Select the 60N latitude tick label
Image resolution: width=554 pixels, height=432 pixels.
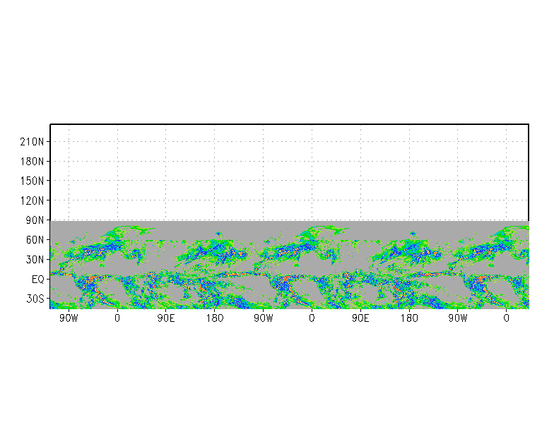click(x=35, y=240)
